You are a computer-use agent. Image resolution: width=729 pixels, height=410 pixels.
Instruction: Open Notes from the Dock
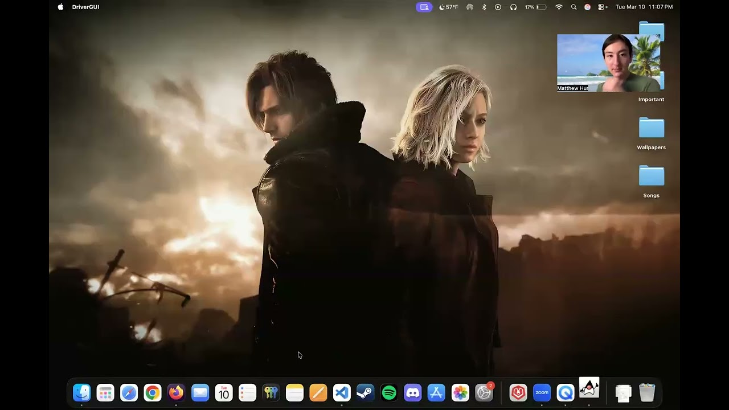click(x=294, y=392)
